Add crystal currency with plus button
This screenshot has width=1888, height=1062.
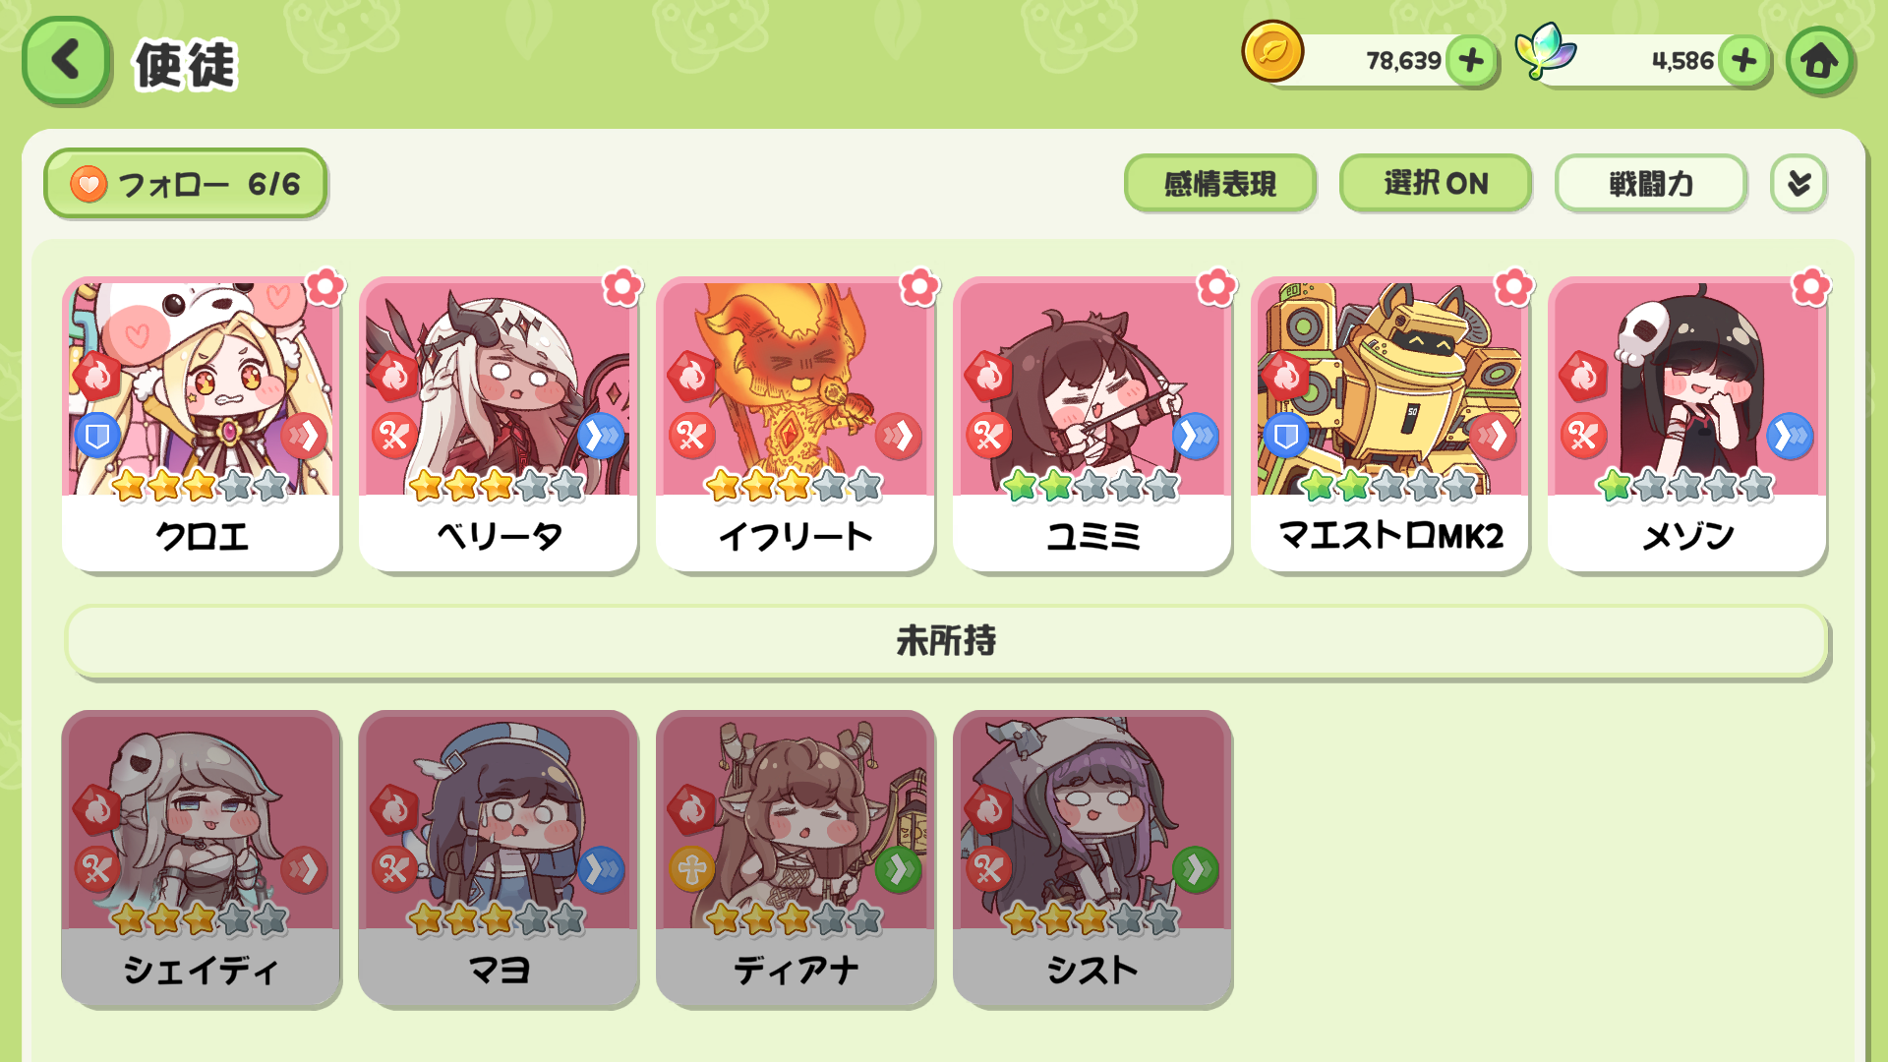1744,61
